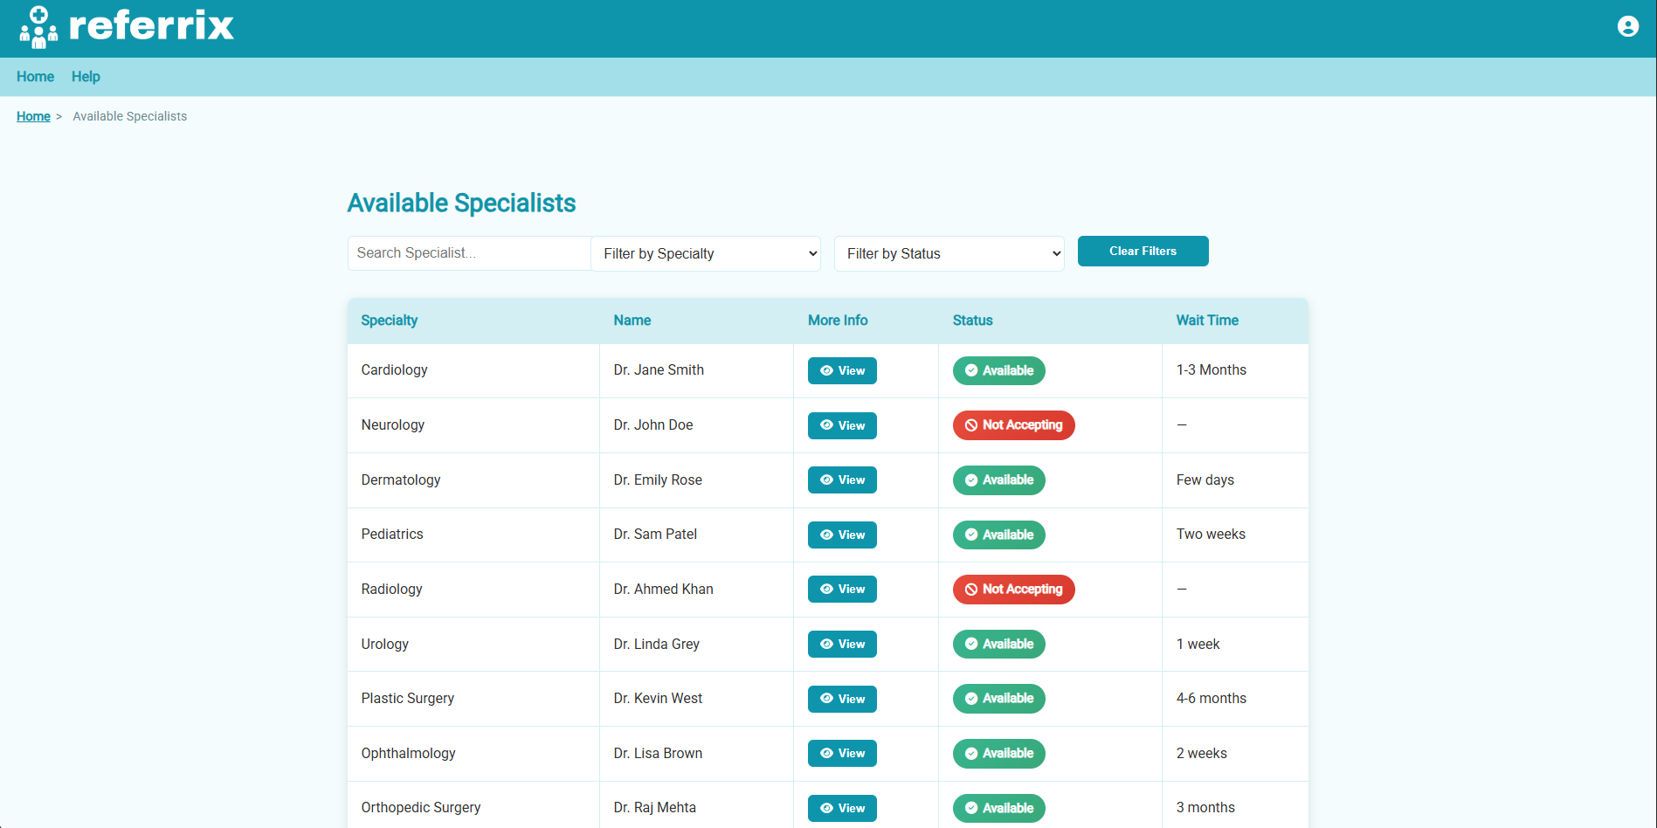Viewport: 1657px width, 828px height.
Task: Click the checkmark icon in Urology's Available badge
Action: [971, 644]
